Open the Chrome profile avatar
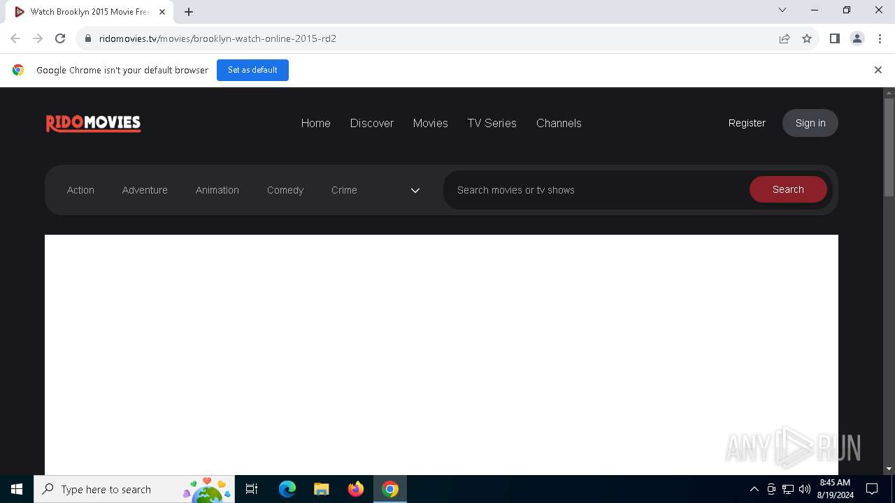Screen dimensions: 895x503 [x=857, y=38]
